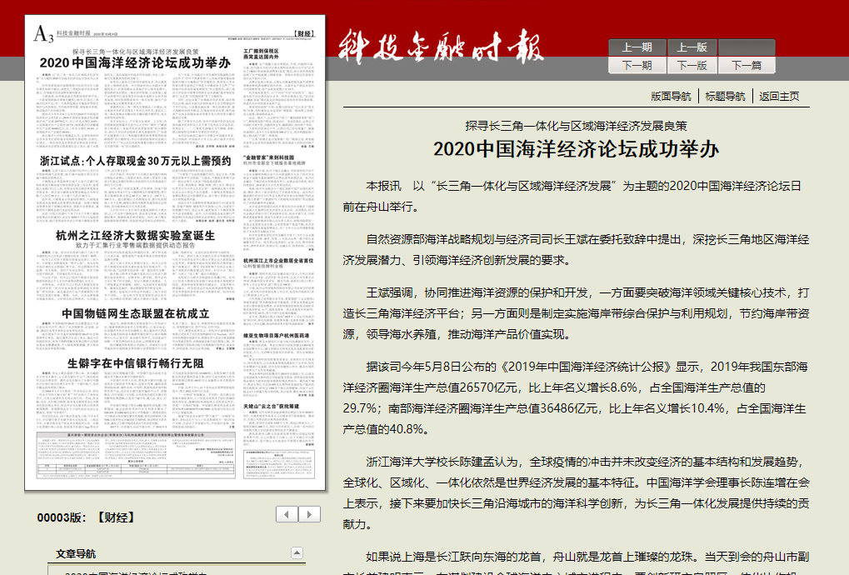This screenshot has width=849, height=575.
Task: Go to previous issue with 上一期
Action: coord(637,47)
